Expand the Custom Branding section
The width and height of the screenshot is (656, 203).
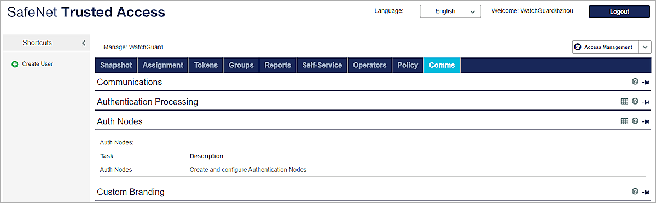(131, 192)
